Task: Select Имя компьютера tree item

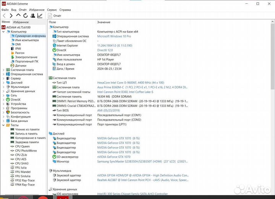Action: (27, 40)
